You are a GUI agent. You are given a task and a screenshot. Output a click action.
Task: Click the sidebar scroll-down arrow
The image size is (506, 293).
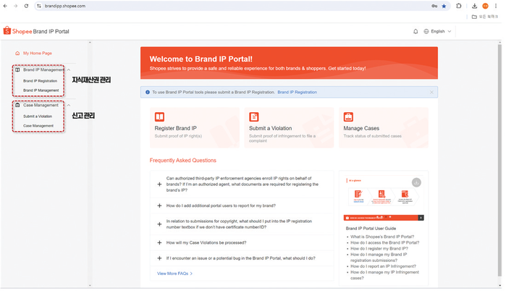click(90, 285)
